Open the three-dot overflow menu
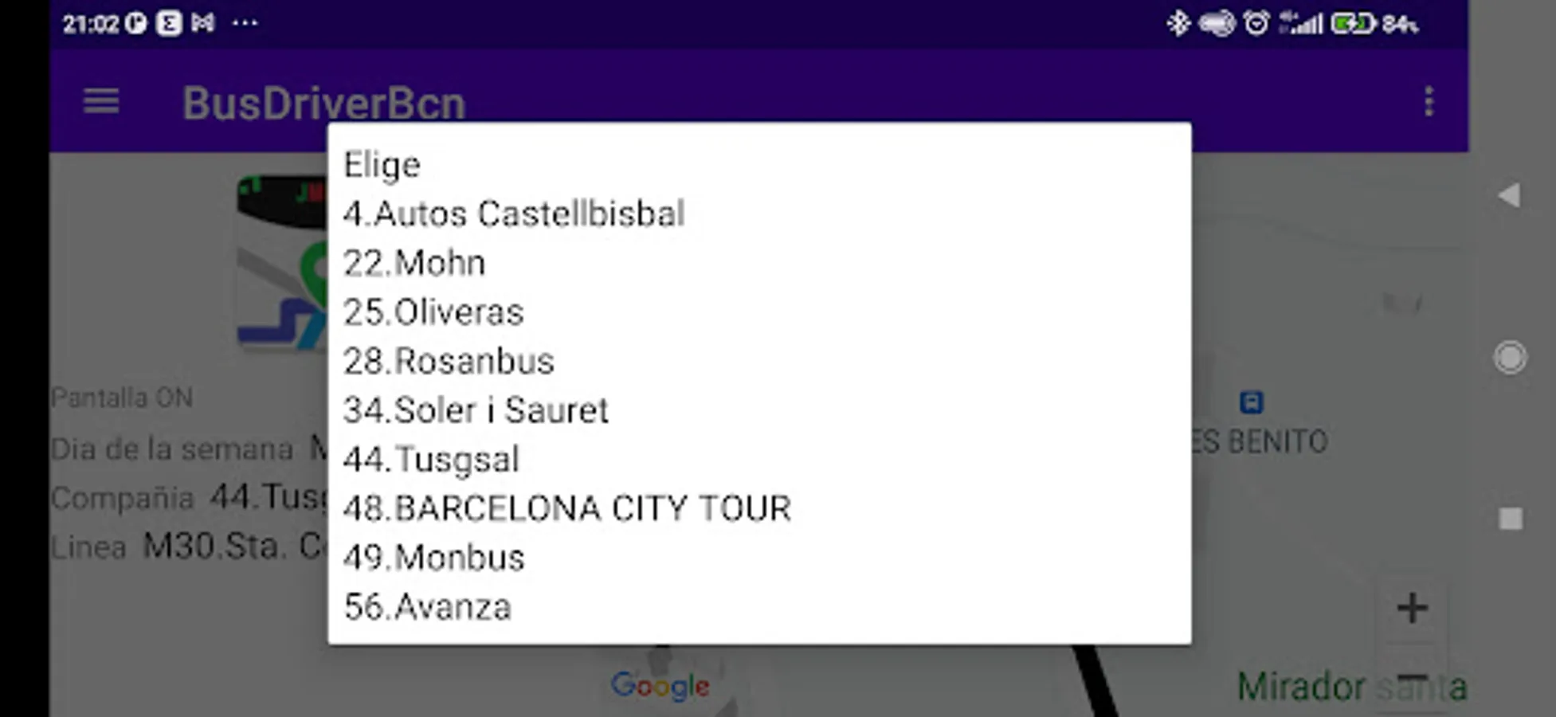Image resolution: width=1556 pixels, height=717 pixels. [1429, 102]
